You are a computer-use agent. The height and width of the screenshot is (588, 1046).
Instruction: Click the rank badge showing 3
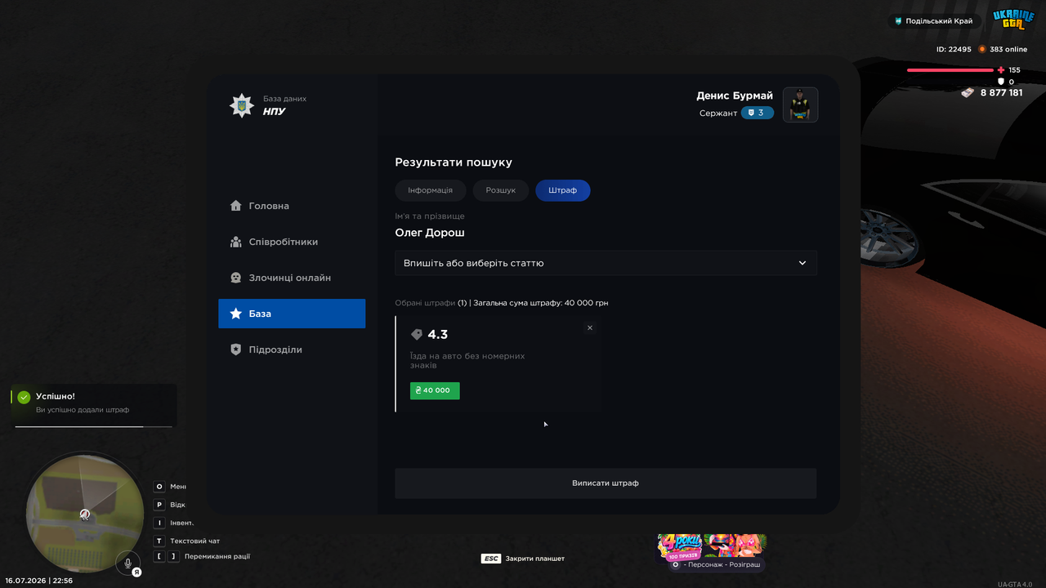point(758,113)
